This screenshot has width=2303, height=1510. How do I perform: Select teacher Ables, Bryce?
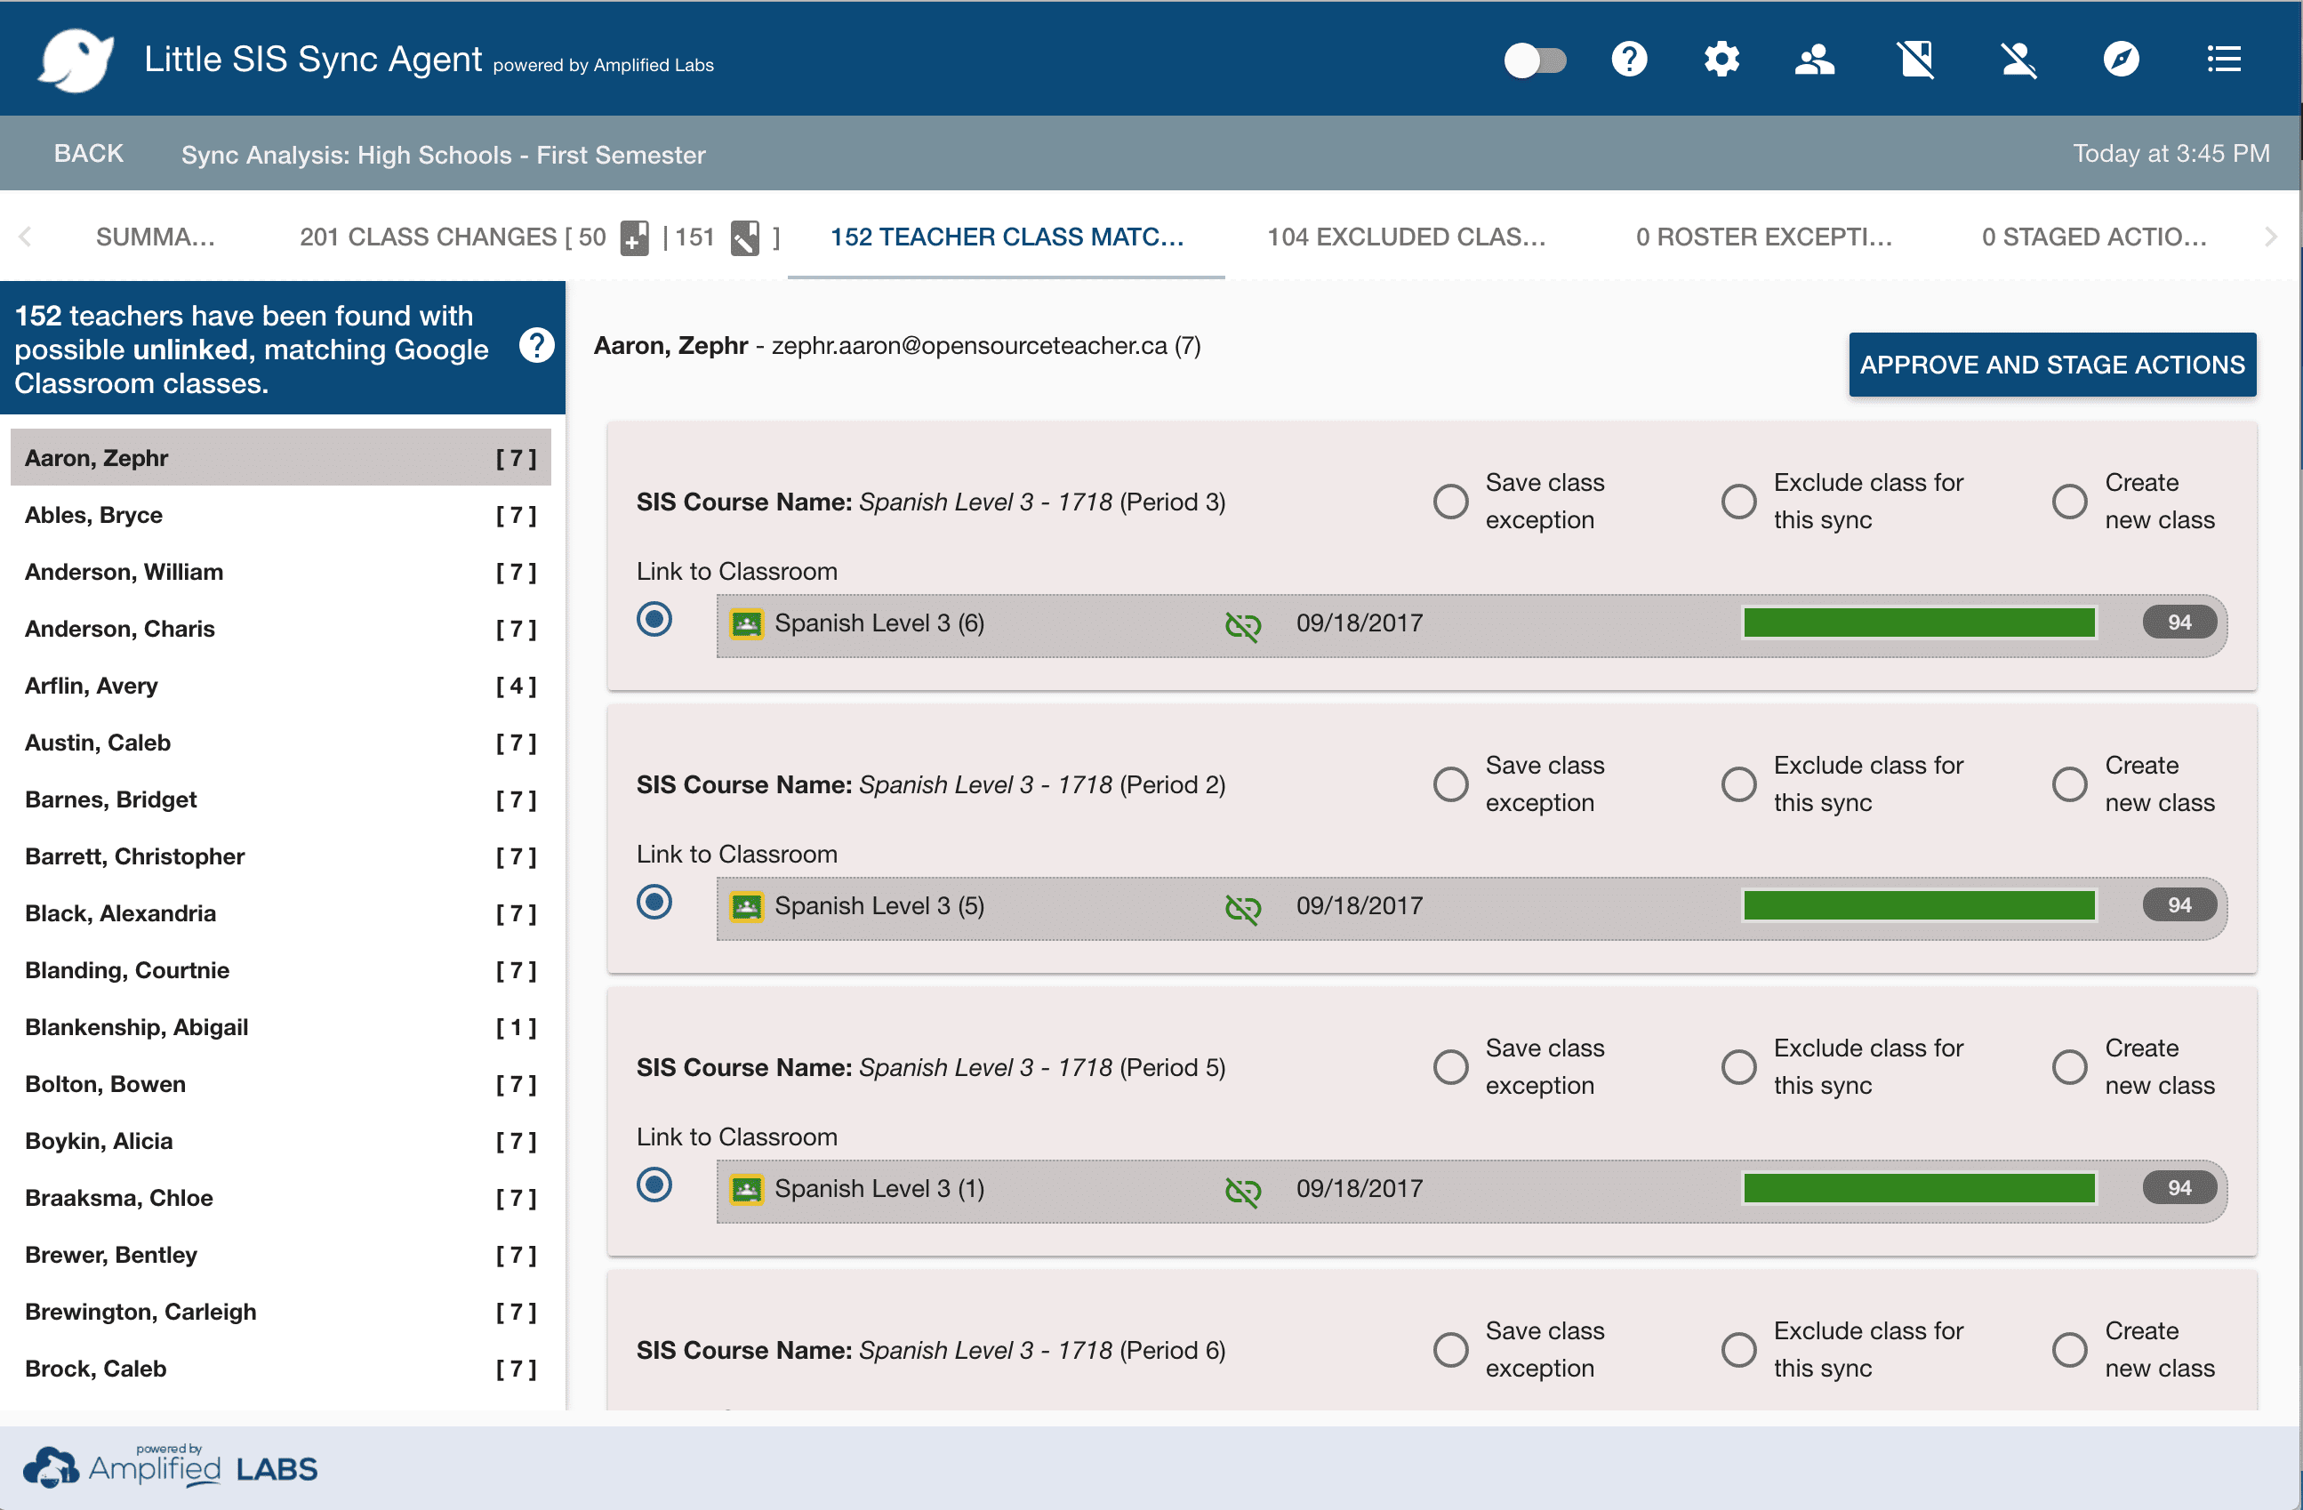point(281,515)
